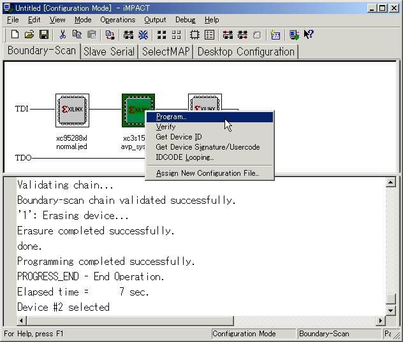Click the TDO chain label
This screenshot has height=342, width=403.
(23, 158)
